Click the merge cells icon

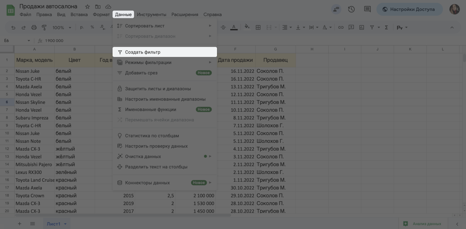269,28
